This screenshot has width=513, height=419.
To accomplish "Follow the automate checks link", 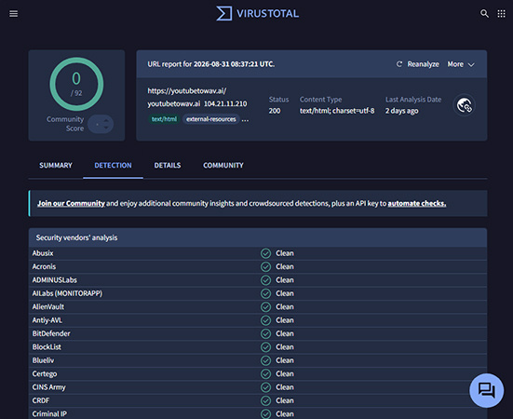I will (417, 203).
